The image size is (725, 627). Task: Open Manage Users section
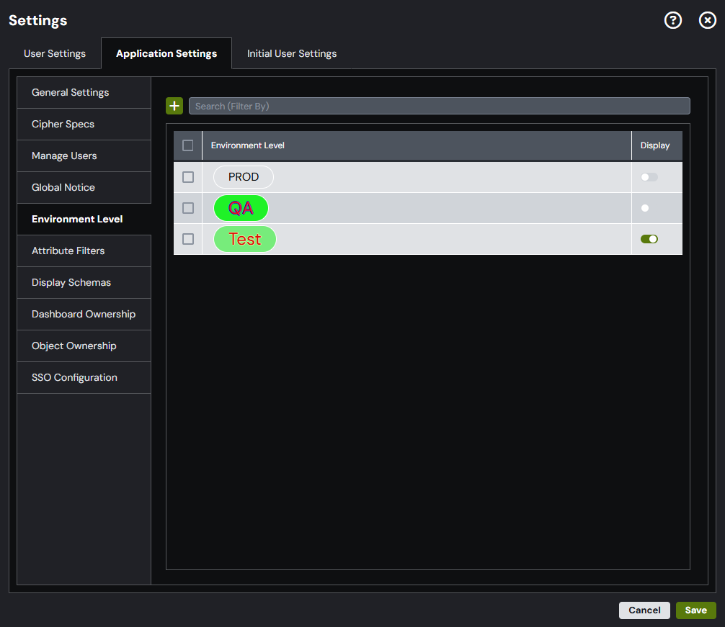(x=84, y=155)
